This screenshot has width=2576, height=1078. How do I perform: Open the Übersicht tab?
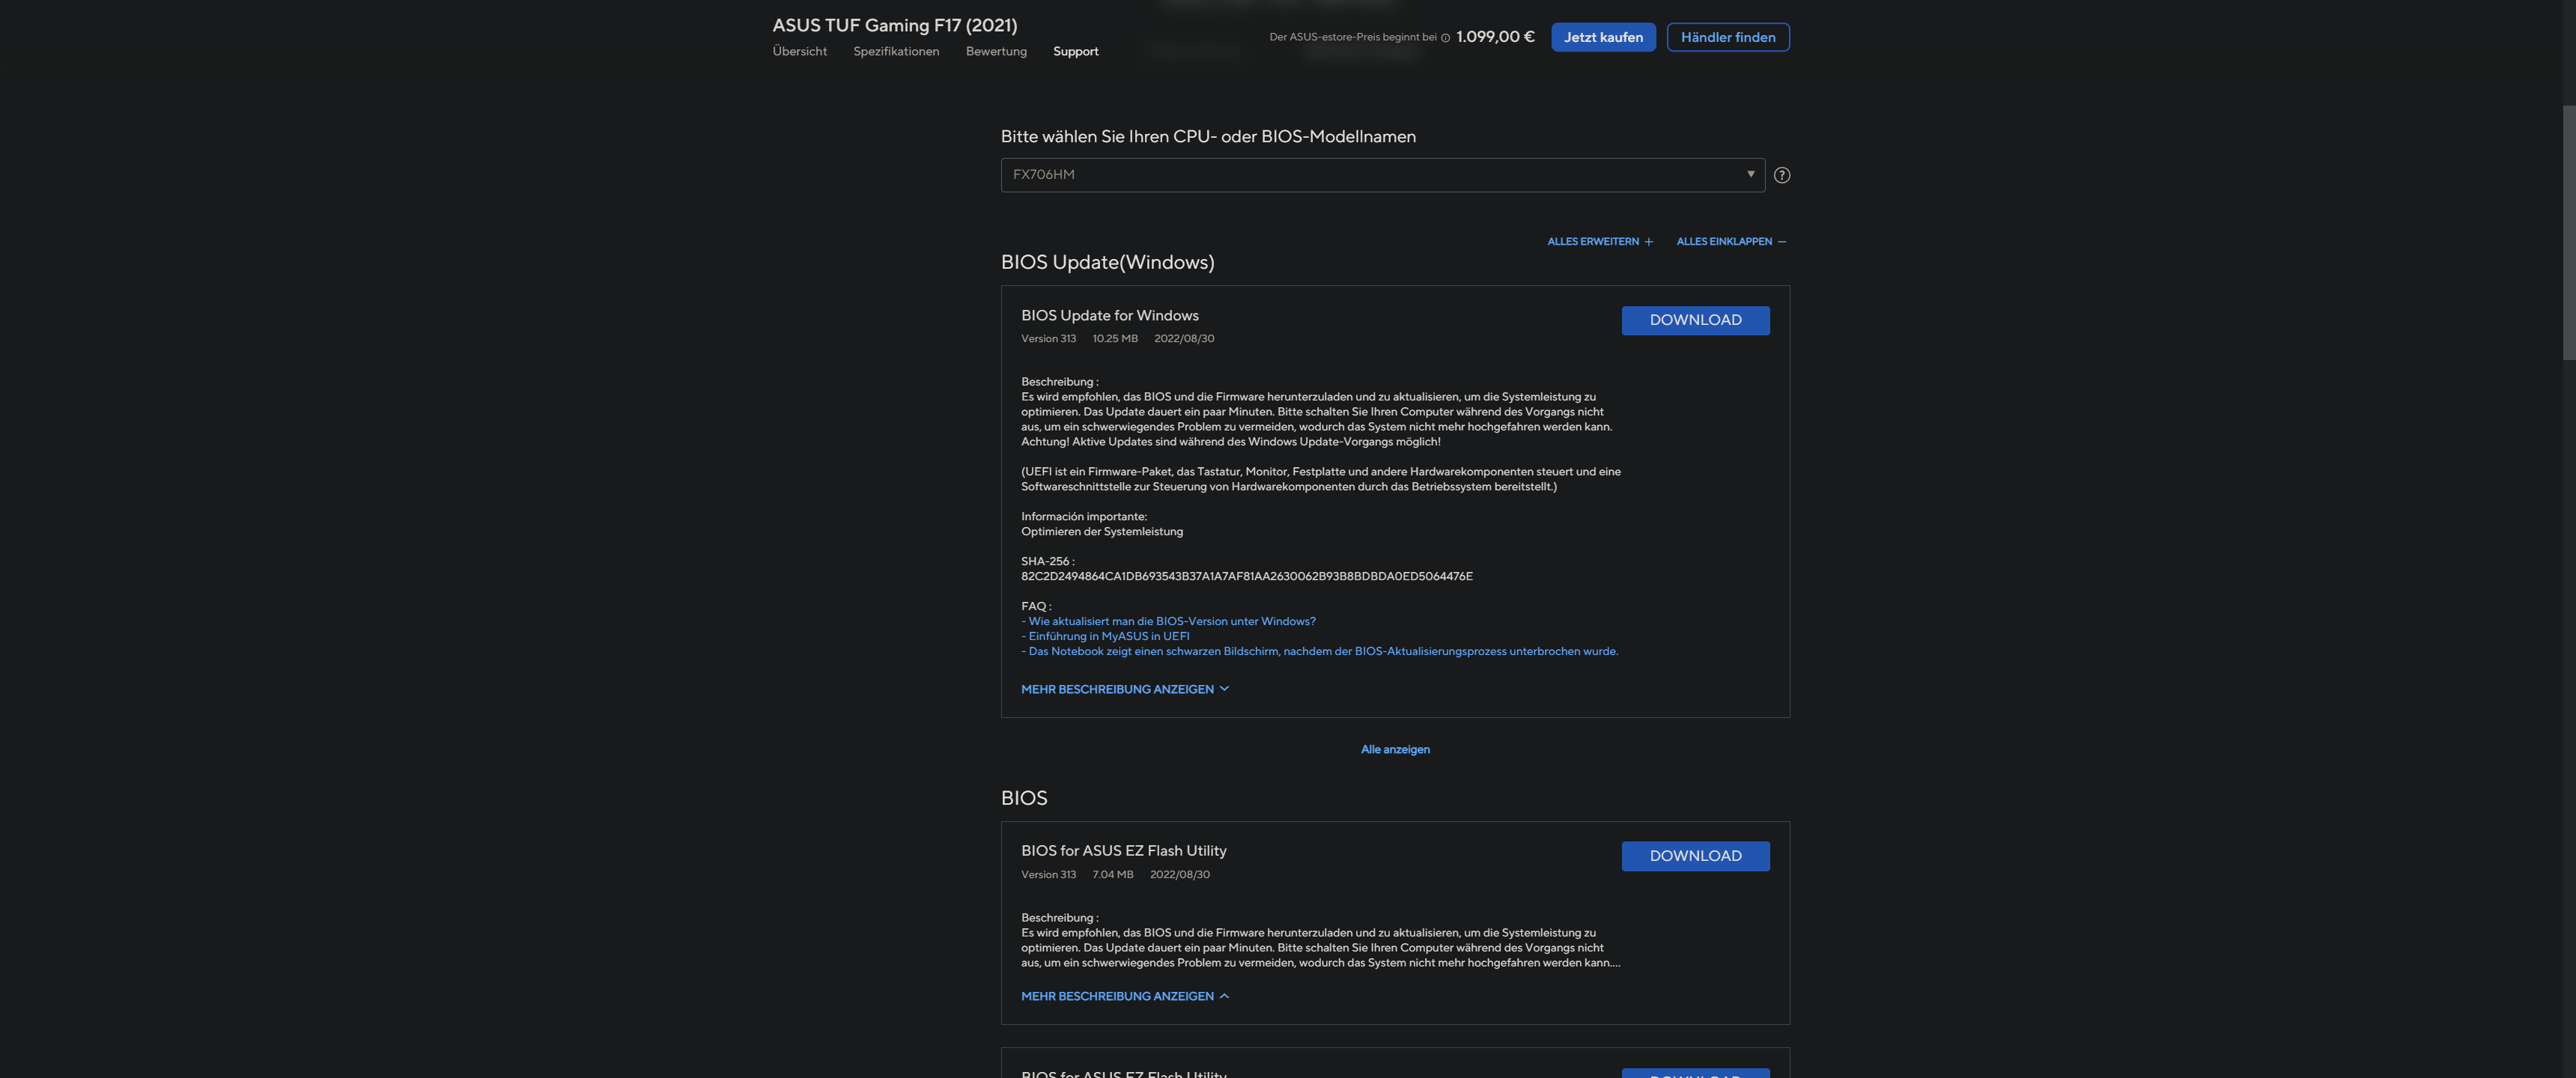799,51
